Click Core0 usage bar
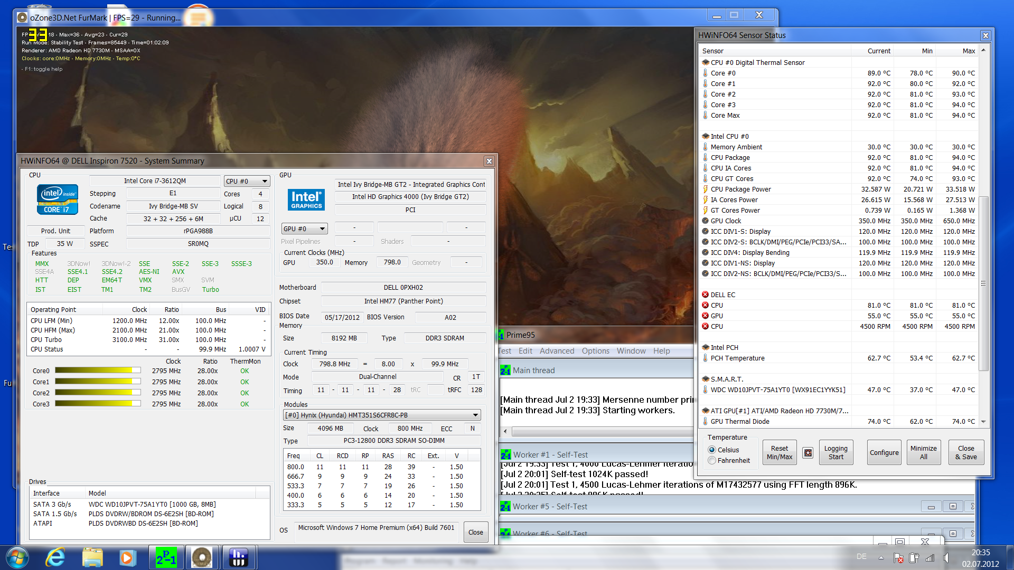 click(98, 370)
